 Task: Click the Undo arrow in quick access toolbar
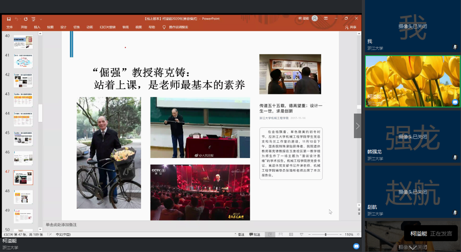coord(17,19)
